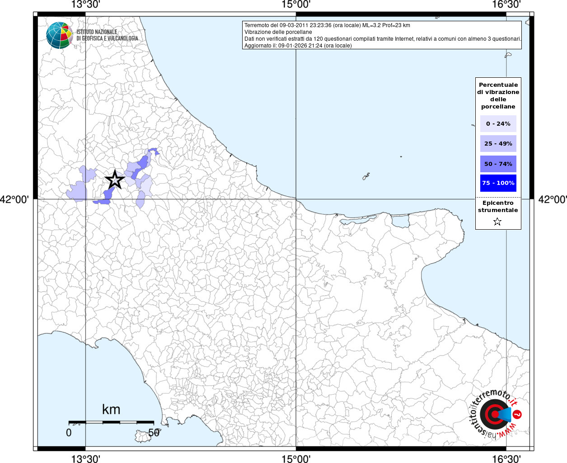This screenshot has width=567, height=463.
Task: Click the top 15°00' longitude label
Action: pyautogui.click(x=296, y=5)
